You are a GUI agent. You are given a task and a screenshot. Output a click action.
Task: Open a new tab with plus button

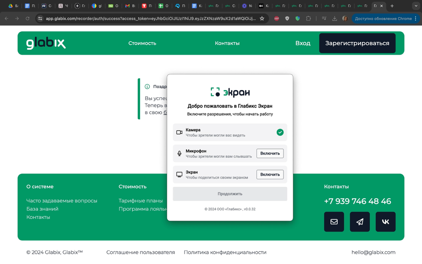[392, 6]
